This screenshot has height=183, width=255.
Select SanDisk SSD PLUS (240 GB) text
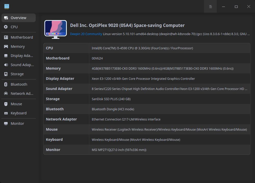tap(111, 99)
